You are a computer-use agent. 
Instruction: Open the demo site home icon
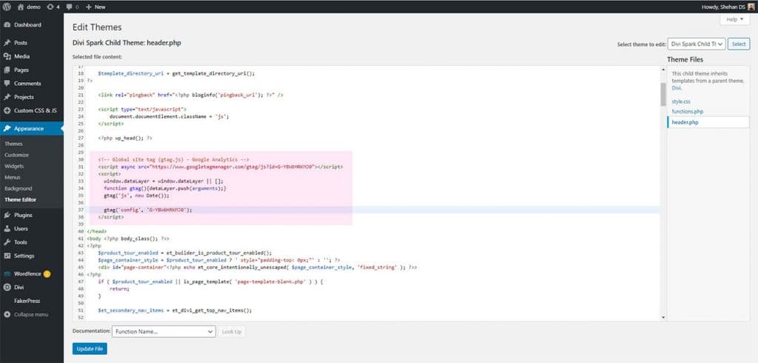coord(21,7)
